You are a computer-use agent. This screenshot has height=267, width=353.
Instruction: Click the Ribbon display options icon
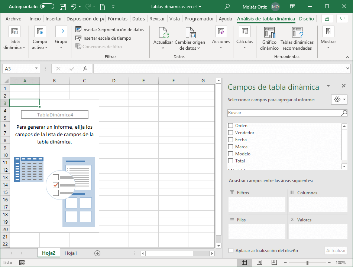(x=292, y=7)
